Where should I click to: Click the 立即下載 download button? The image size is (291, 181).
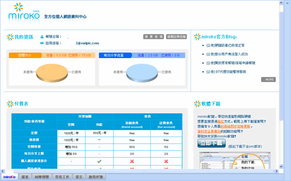coord(211,143)
